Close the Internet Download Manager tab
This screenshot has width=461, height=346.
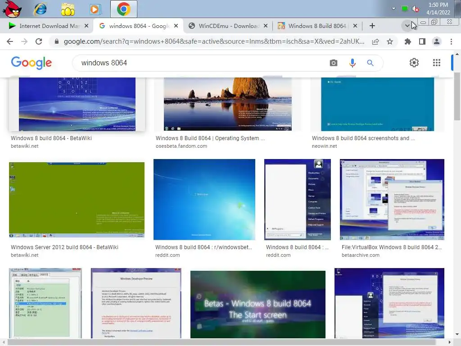86,26
